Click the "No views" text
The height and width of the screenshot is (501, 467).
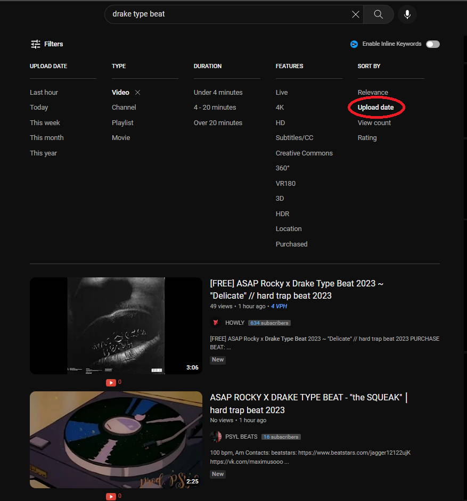[222, 420]
